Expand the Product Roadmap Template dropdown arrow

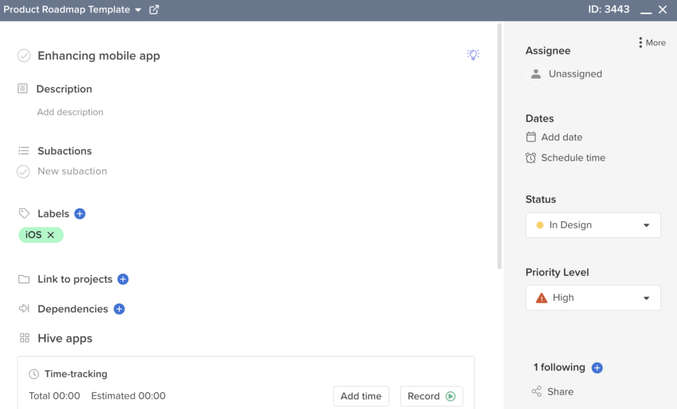(138, 10)
